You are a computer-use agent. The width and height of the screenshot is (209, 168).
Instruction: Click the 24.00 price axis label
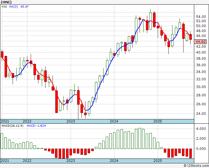coord(201,114)
